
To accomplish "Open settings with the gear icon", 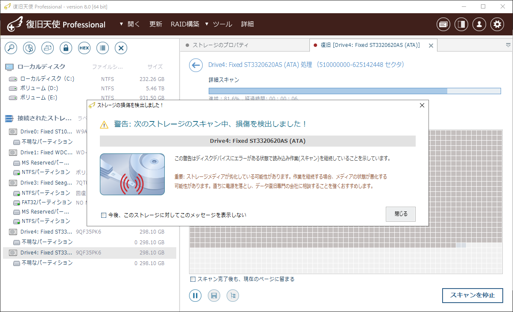I will [497, 24].
